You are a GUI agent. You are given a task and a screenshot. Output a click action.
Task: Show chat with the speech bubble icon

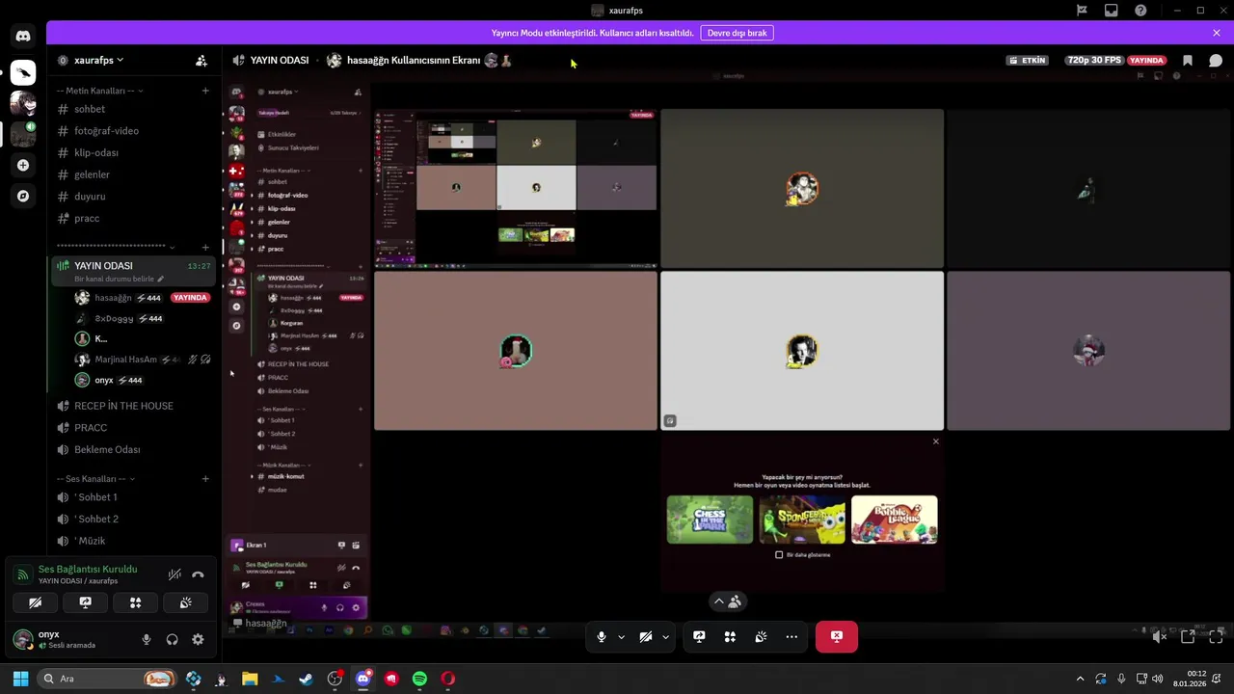coord(1216,60)
